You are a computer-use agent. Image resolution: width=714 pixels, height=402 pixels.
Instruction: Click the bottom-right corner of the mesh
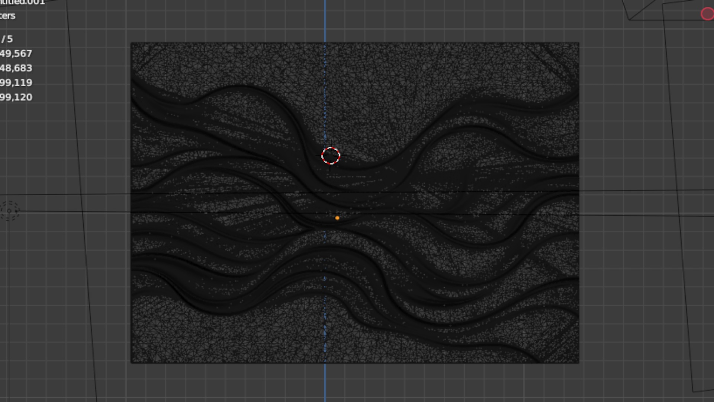pyautogui.click(x=579, y=363)
